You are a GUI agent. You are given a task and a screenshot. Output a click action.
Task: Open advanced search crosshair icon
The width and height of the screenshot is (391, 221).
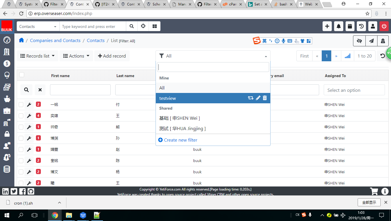point(143,26)
